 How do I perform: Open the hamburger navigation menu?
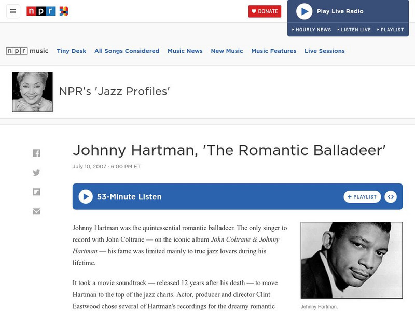[13, 11]
